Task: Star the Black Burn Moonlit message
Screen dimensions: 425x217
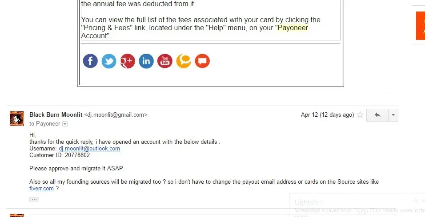Action: click(x=360, y=115)
